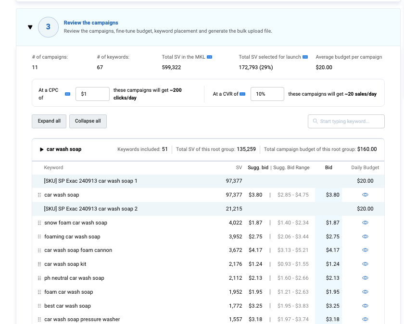The height and width of the screenshot is (324, 404).
Task: Click the magnifier icon in keyword search
Action: (315, 121)
